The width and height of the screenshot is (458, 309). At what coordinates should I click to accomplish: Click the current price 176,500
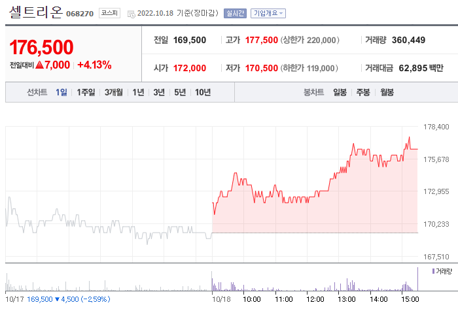[41, 47]
